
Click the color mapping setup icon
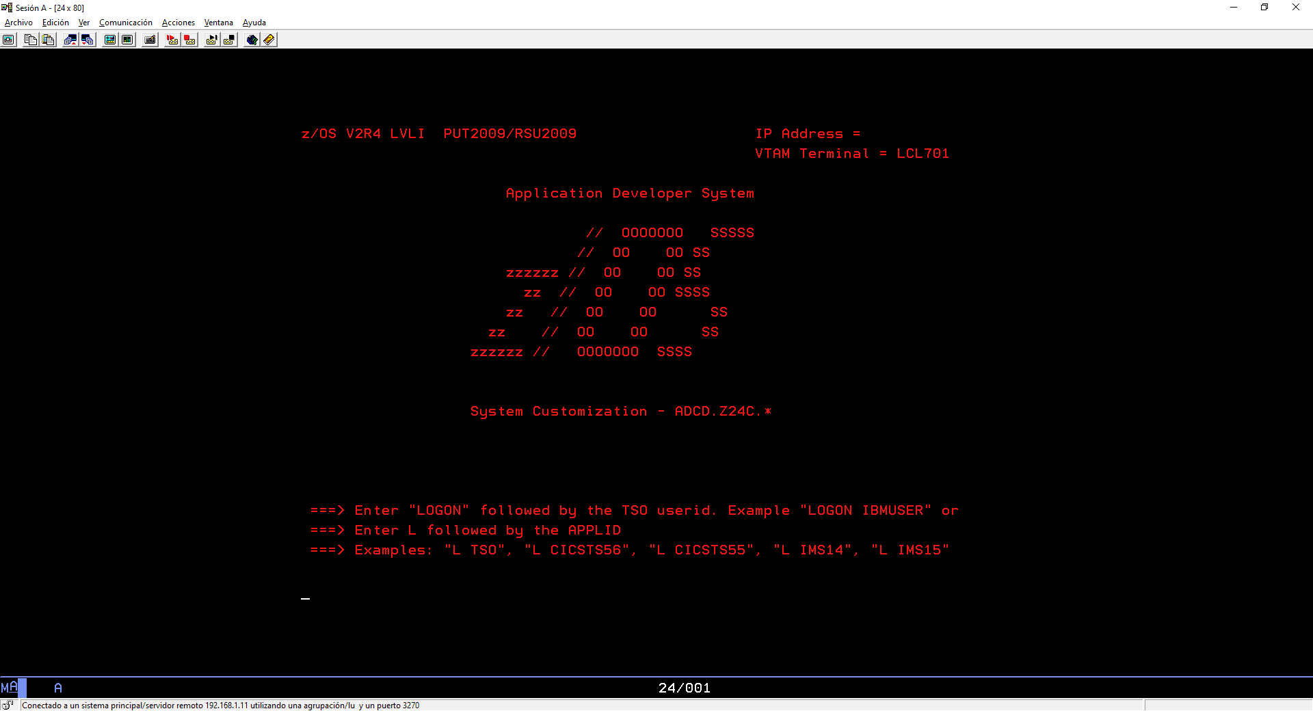(127, 40)
